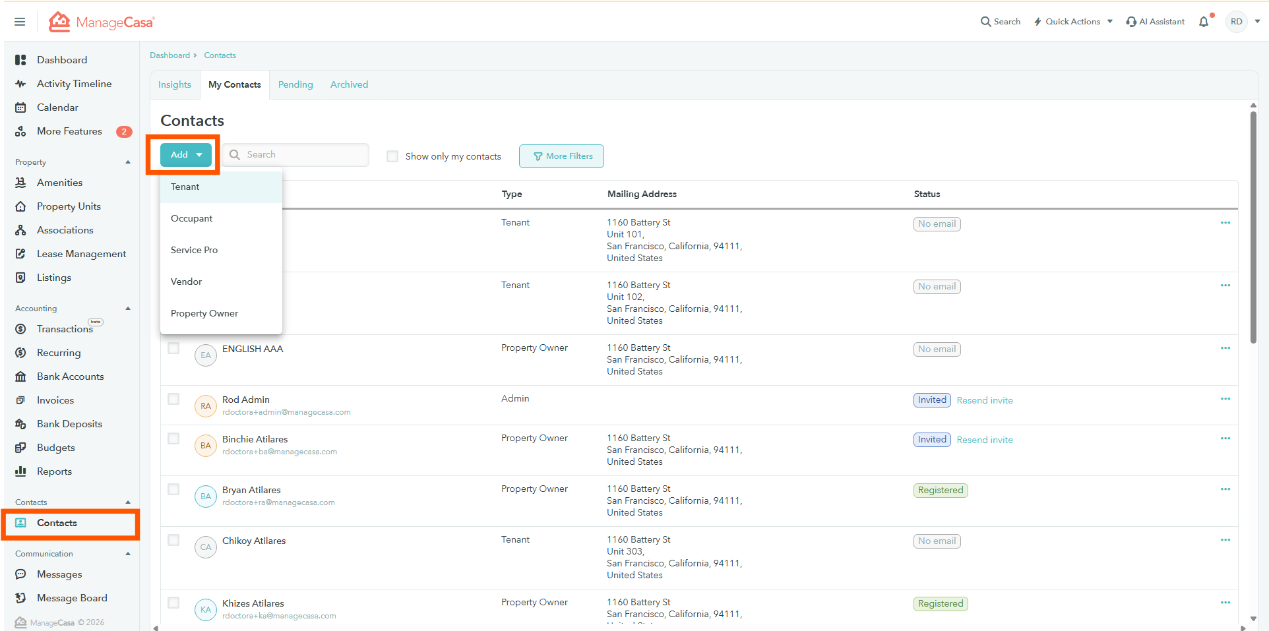1269x631 pixels.
Task: Click the notifications bell icon
Action: tap(1204, 22)
